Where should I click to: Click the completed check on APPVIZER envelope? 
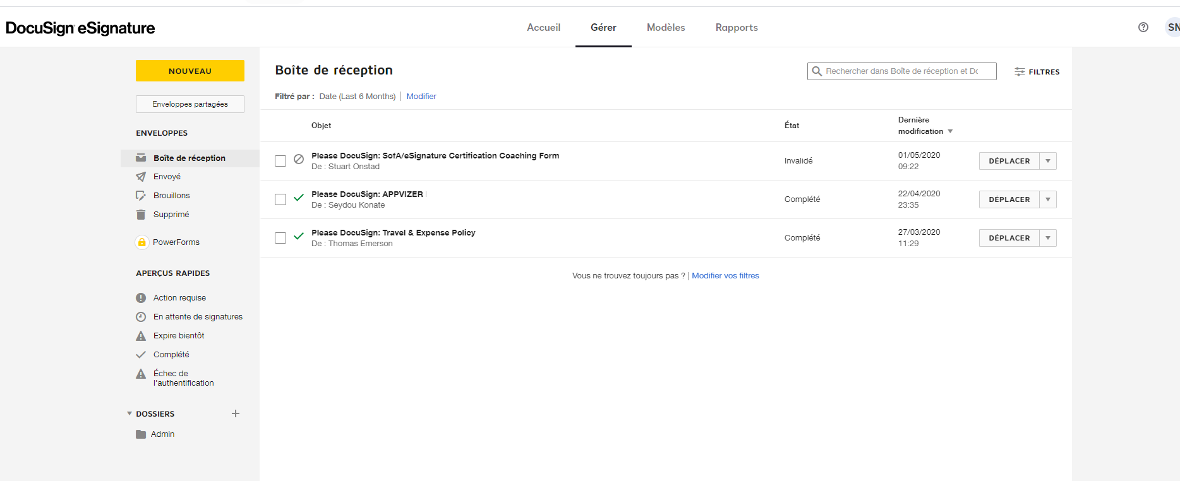(299, 198)
